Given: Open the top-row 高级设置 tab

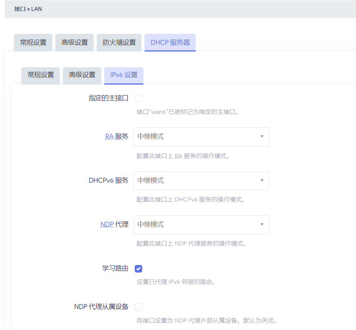Looking at the screenshot, I should (75, 42).
